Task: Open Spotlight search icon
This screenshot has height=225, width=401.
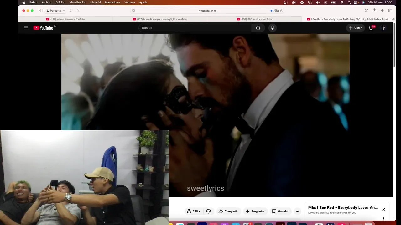Action: [349, 2]
